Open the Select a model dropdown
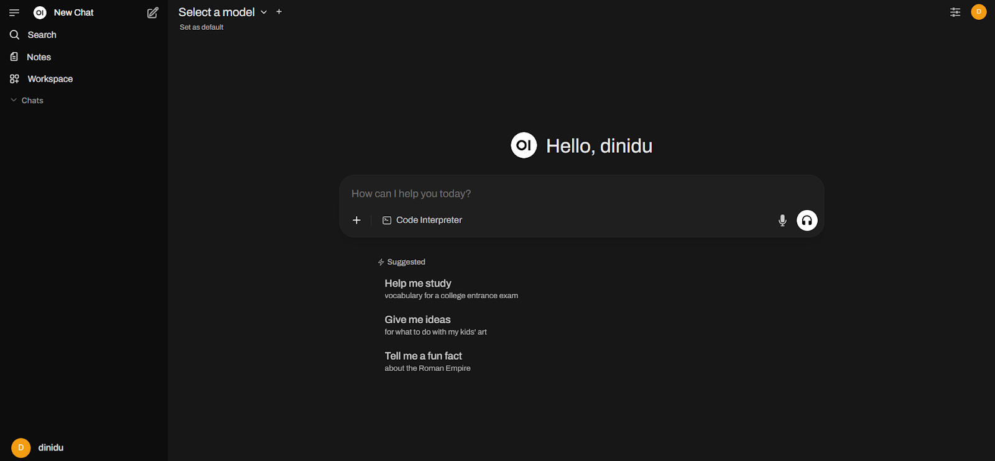Screen dimensions: 995x461 pos(223,12)
